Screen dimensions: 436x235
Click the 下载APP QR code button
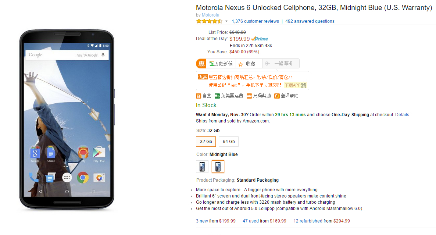[296, 85]
